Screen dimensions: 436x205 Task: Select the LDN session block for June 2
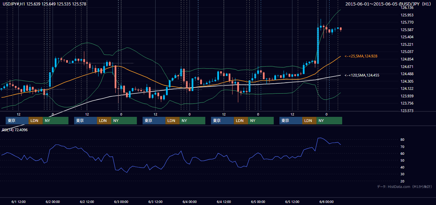pos(104,121)
